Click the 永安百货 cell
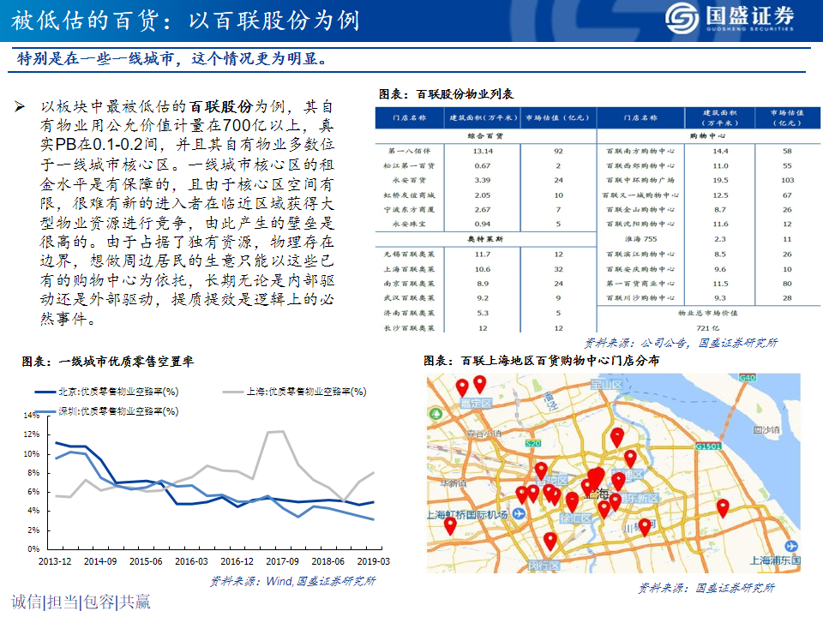The width and height of the screenshot is (823, 617). pos(410,180)
